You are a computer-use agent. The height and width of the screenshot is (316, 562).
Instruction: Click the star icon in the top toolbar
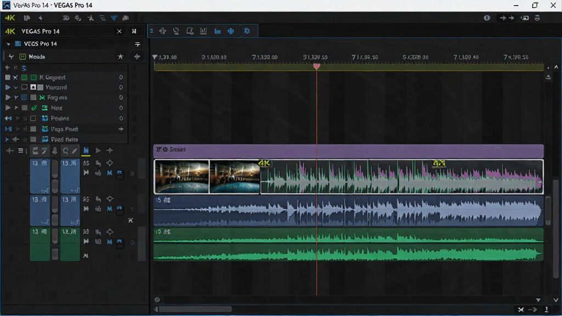point(91,18)
